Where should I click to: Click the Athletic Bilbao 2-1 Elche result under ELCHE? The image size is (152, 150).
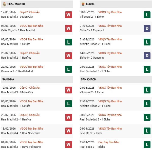click(95, 44)
